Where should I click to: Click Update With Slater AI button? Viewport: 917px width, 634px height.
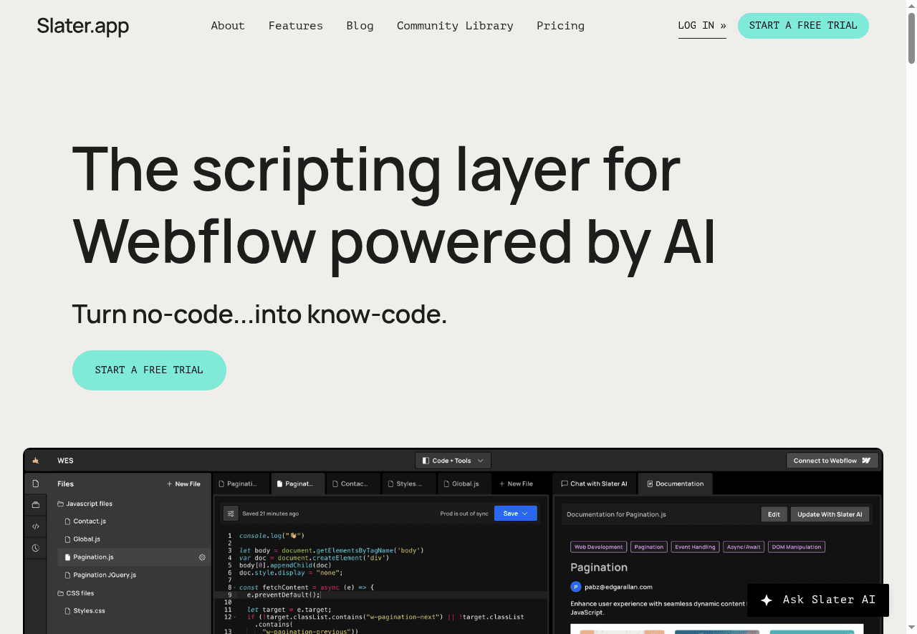(830, 514)
